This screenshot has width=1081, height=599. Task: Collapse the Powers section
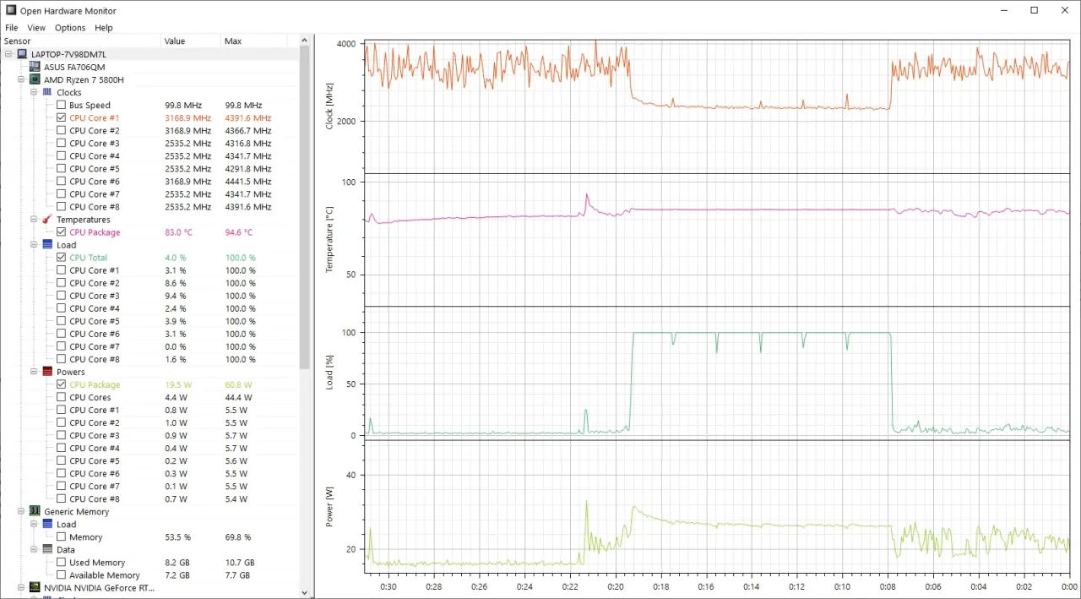(34, 372)
